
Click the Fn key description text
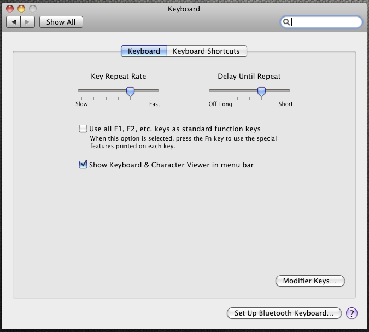[x=183, y=142]
